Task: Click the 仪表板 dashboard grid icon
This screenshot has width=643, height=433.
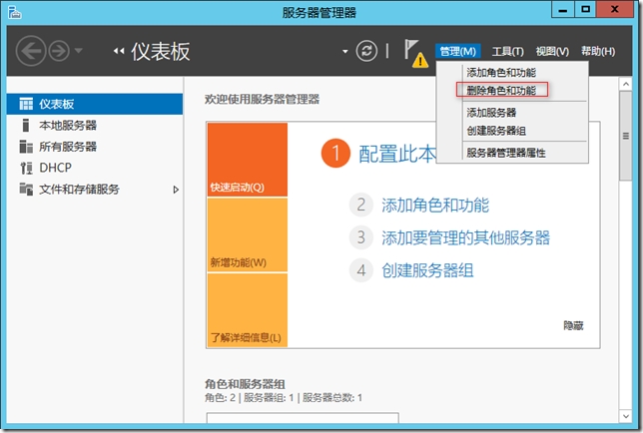Action: tap(26, 104)
